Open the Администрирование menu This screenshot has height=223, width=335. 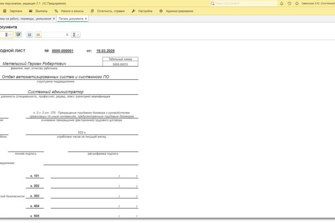pos(179,11)
